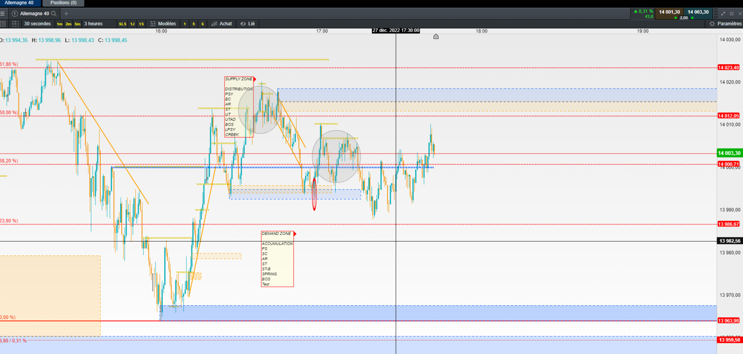Click the search magnifier next to Allemagne 40
Image resolution: width=743 pixels, height=354 pixels.
coord(54,14)
